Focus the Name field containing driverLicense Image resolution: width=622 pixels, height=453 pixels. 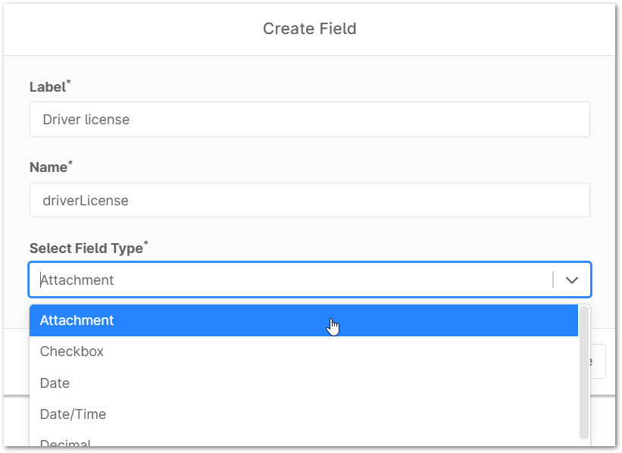309,200
